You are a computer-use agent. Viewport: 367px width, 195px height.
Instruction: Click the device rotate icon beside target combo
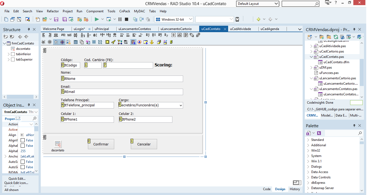tap(237, 19)
